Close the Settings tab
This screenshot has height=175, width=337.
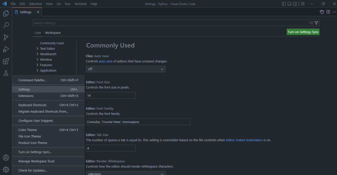[38, 12]
